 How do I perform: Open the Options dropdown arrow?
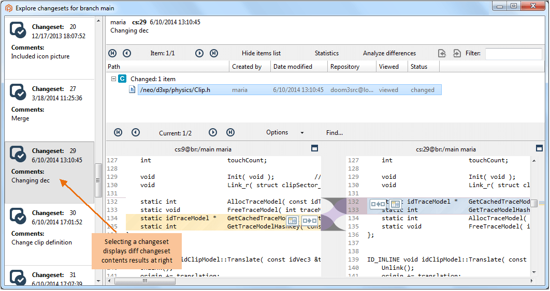302,133
